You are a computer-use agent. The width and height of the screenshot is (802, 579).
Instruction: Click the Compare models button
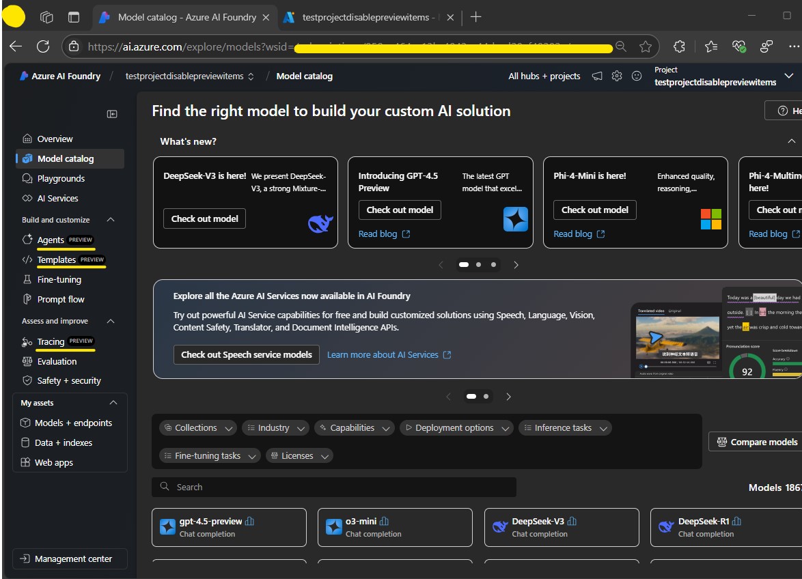tap(758, 442)
